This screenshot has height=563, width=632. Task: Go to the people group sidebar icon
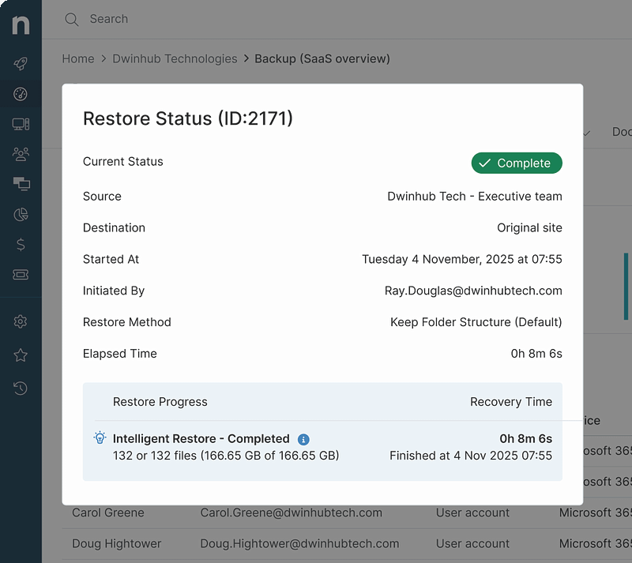21,154
